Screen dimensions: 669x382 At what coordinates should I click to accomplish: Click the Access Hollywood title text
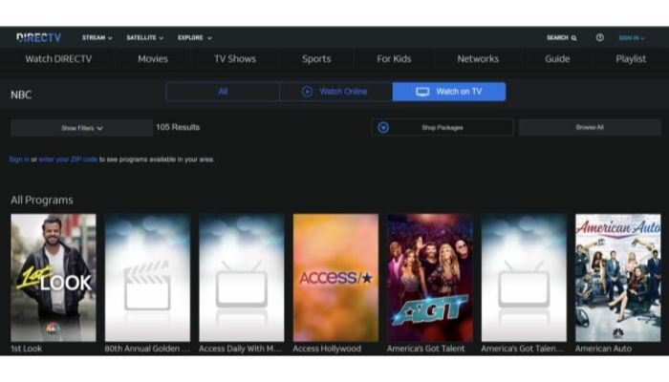click(327, 349)
